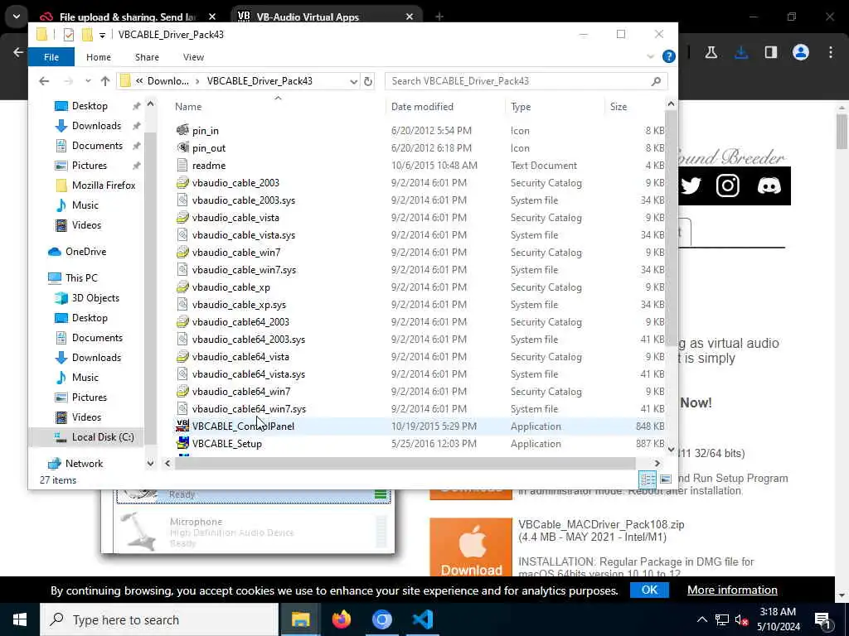Image resolution: width=849 pixels, height=636 pixels.
Task: Open Visual Studio Code from taskbar
Action: 422,619
